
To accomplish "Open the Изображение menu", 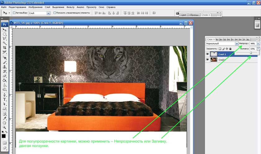I will tap(35, 7).
